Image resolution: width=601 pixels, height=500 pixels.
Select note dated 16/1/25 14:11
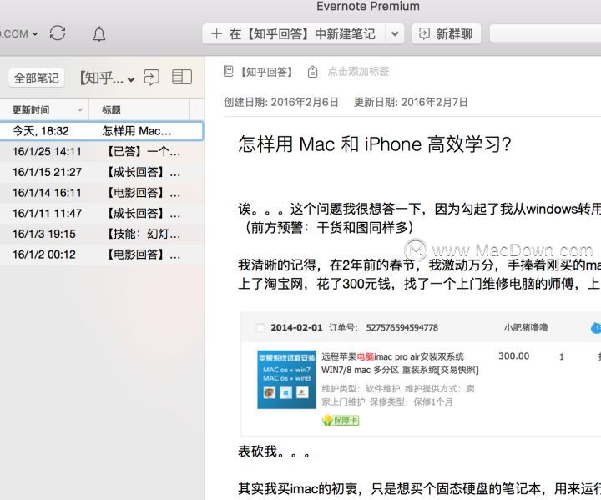pos(102,151)
